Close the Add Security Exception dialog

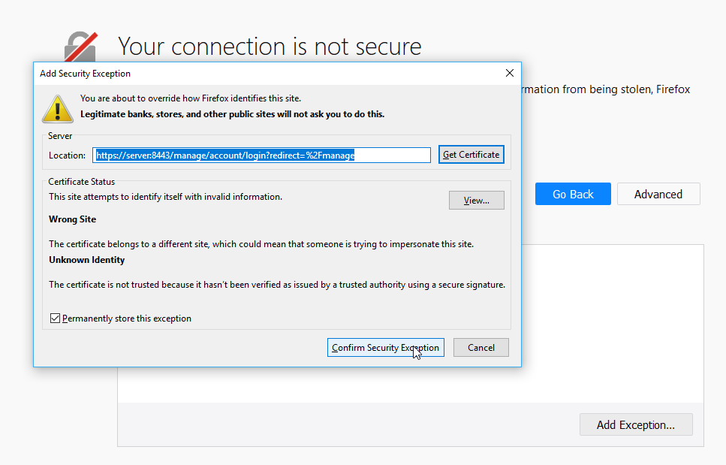(x=510, y=74)
